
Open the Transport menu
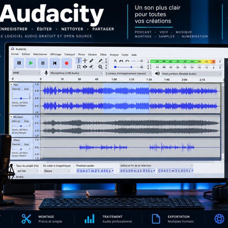point(70,54)
